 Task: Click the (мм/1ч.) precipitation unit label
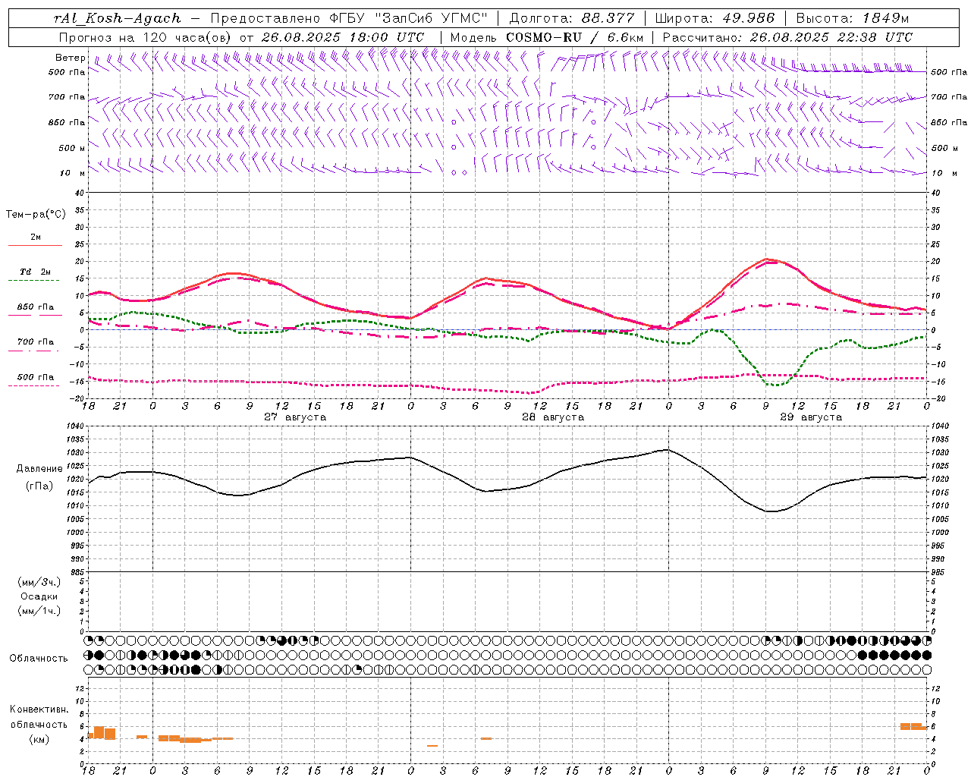39,611
